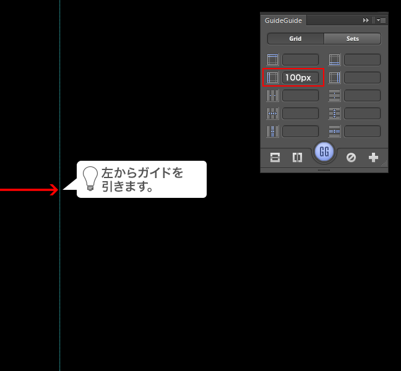The width and height of the screenshot is (401, 371).
Task: Open the GuideGuide panel flyout menu
Action: pos(381,20)
